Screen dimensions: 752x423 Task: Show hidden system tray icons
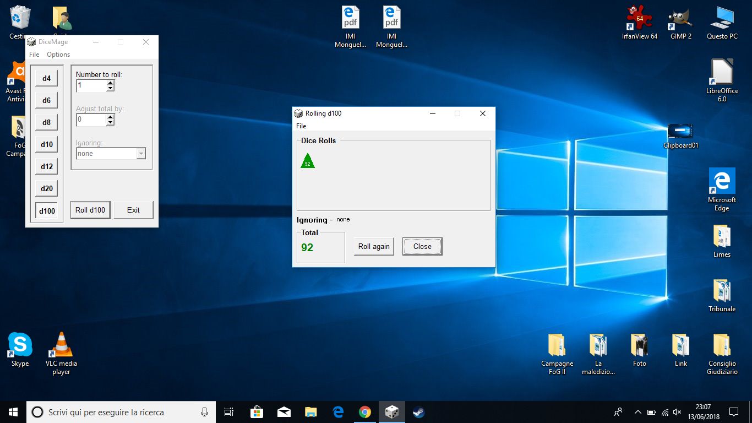tap(638, 412)
